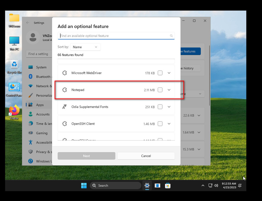Open Settings from the taskbar
This screenshot has height=201, width=262.
coord(147,185)
